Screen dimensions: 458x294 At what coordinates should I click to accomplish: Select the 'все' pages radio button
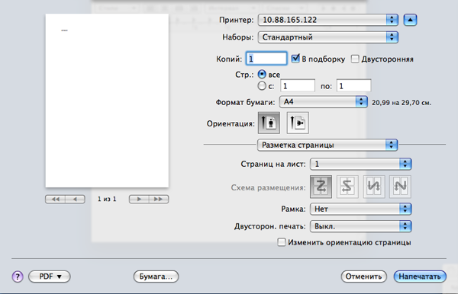click(x=262, y=75)
